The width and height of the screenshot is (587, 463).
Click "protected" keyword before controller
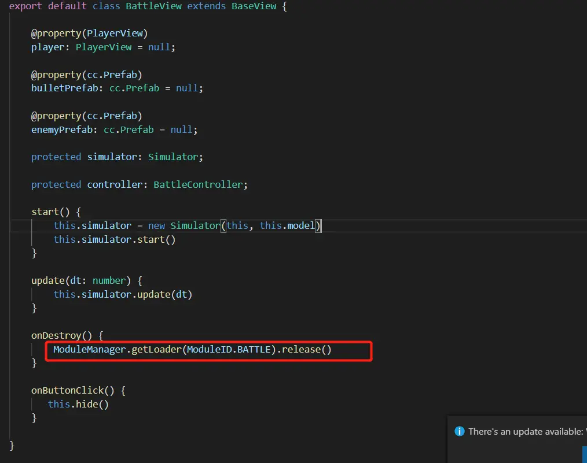point(56,184)
